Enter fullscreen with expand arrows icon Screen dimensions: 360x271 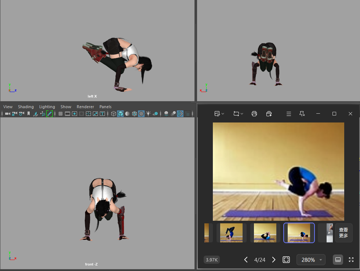point(351,260)
